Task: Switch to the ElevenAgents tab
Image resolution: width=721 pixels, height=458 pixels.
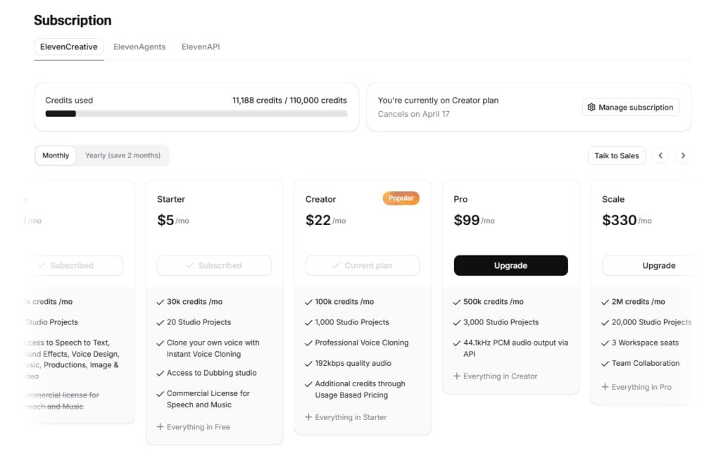Action: click(x=139, y=46)
